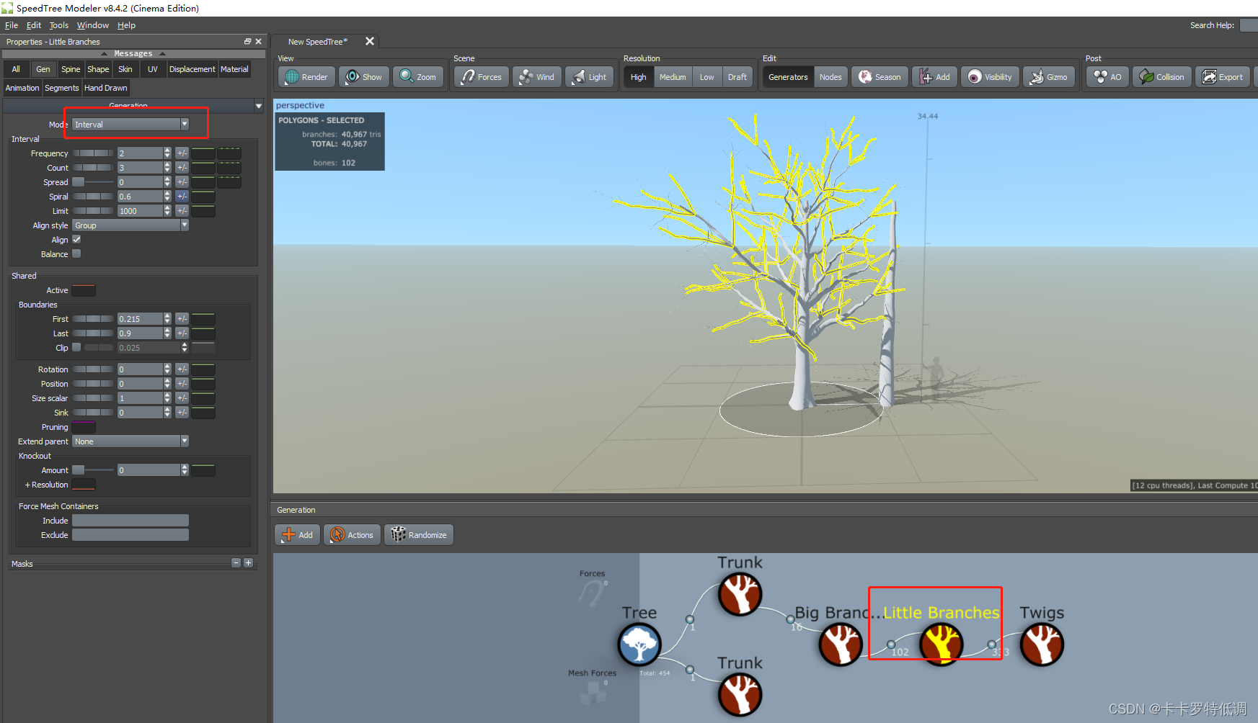Open the Window menu

[93, 25]
